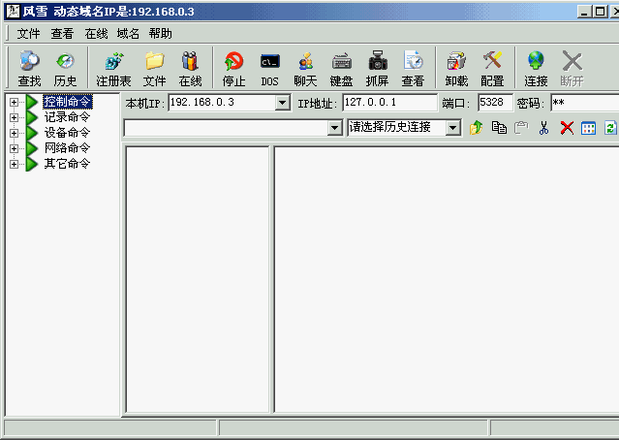Click the 查找 (Search) toolbar icon
This screenshot has height=440, width=619.
click(x=29, y=68)
